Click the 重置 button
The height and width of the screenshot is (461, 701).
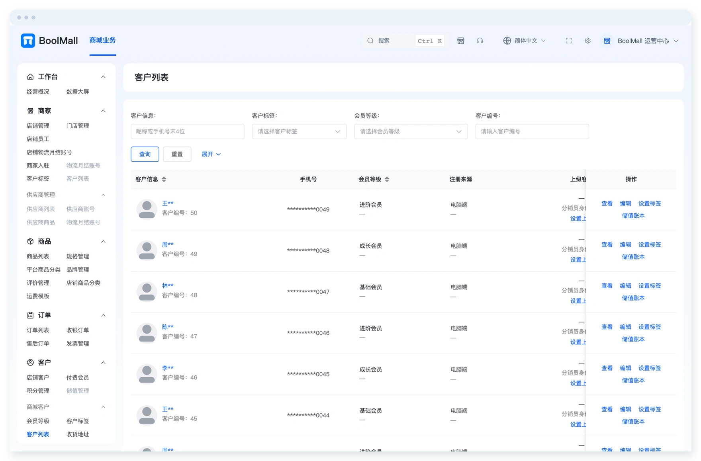[177, 154]
